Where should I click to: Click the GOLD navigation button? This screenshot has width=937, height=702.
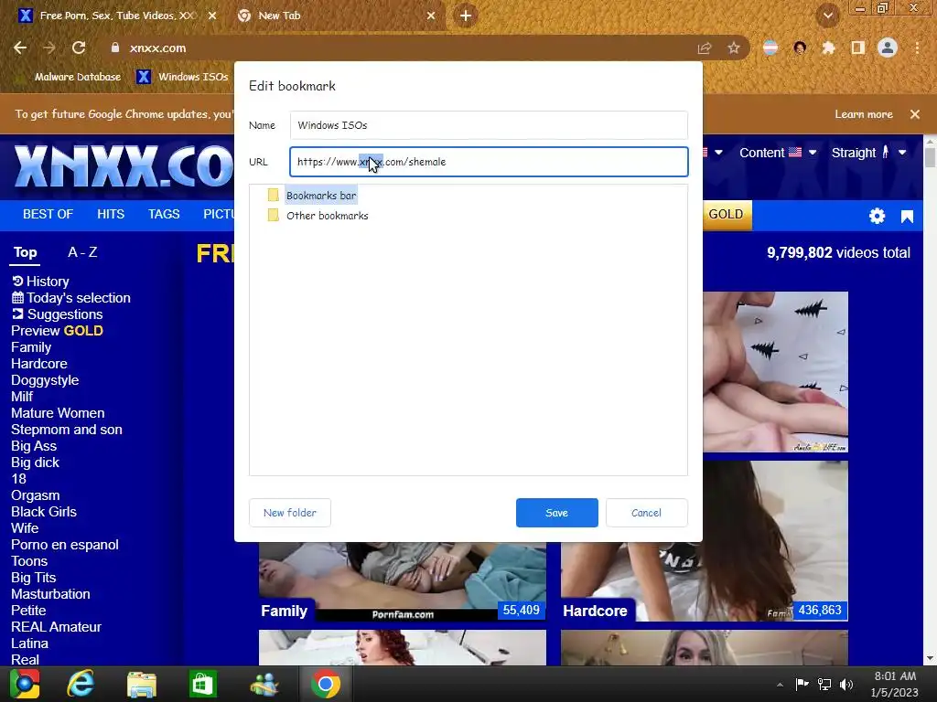[726, 214]
